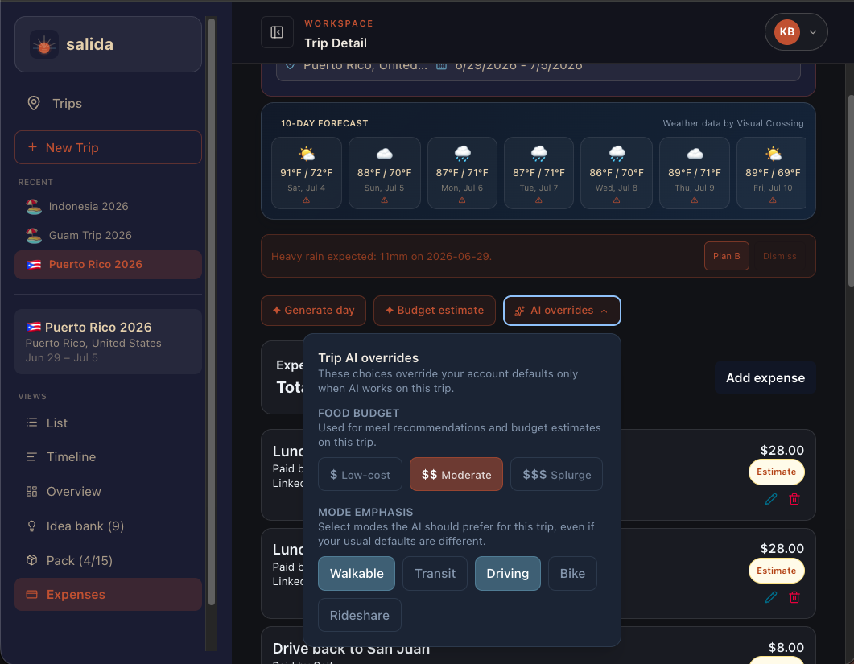This screenshot has width=854, height=664.
Task: Toggle Walkable mode emphasis
Action: pos(357,574)
